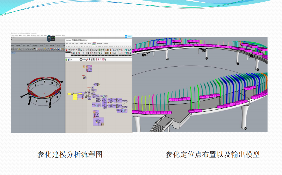Switch to Rhino's 曲线工具 toolbar tab
282x175 pixels.
tap(52, 46)
